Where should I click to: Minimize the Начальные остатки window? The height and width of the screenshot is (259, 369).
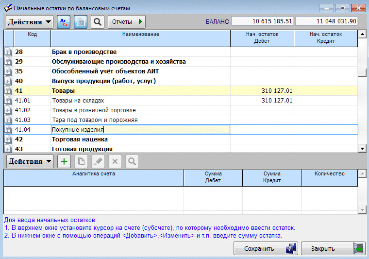[326, 8]
